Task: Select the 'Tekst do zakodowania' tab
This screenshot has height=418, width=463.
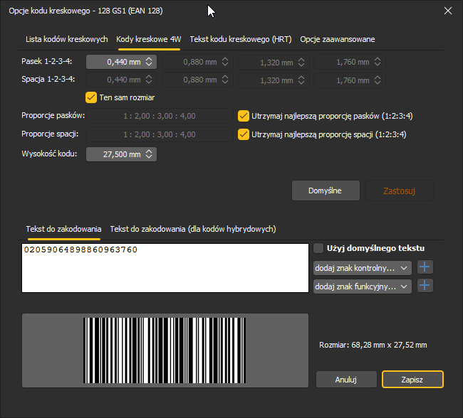Action: coord(63,229)
